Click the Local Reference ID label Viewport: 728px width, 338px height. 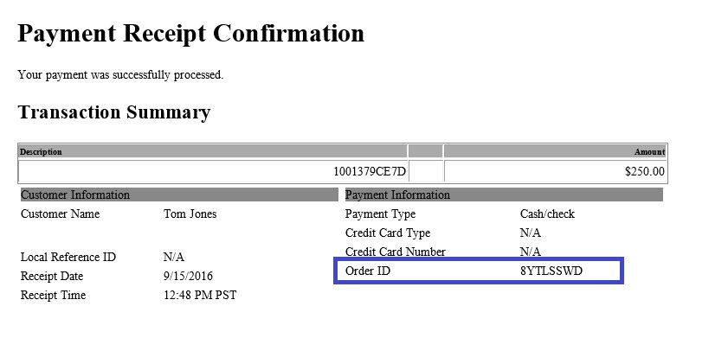tap(68, 257)
